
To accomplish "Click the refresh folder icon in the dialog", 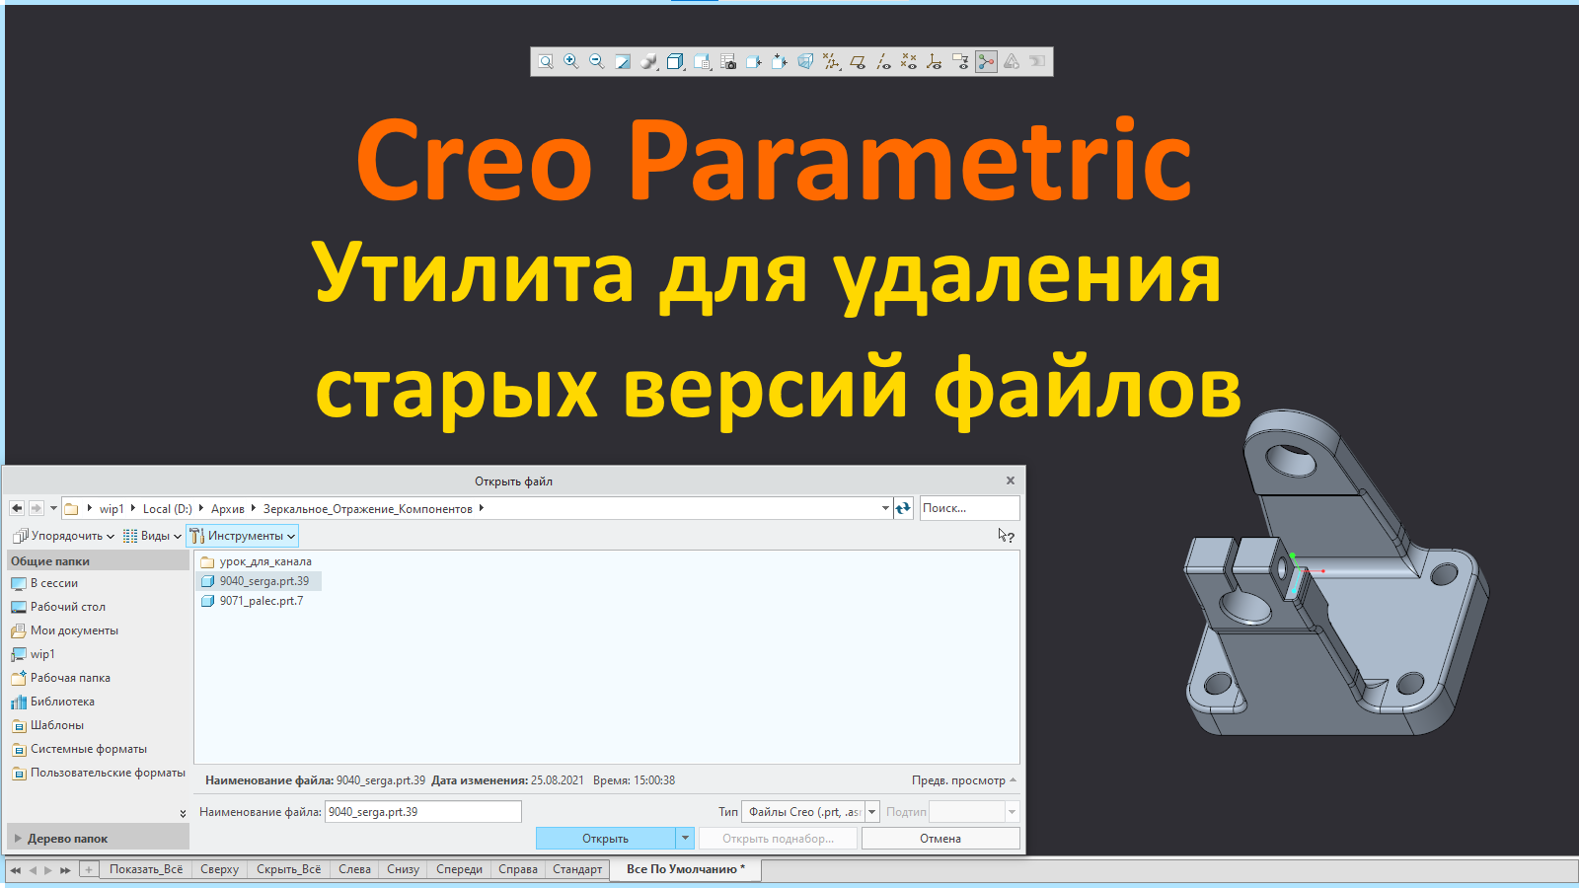I will (x=904, y=507).
